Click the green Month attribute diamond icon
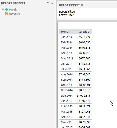This screenshot has height=128, width=117. (7, 10)
